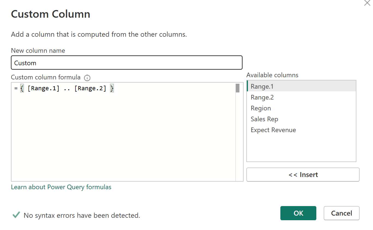Click the closing curly brace in formula
Viewport: 373px width, 230px height.
tap(112, 89)
